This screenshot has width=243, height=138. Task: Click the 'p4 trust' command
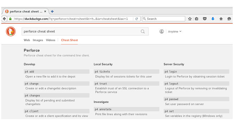pyautogui.click(x=126, y=83)
